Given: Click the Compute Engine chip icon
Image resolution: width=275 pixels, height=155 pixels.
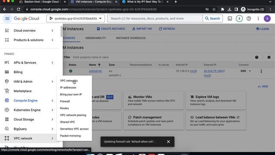Looking at the screenshot, I should (7, 100).
